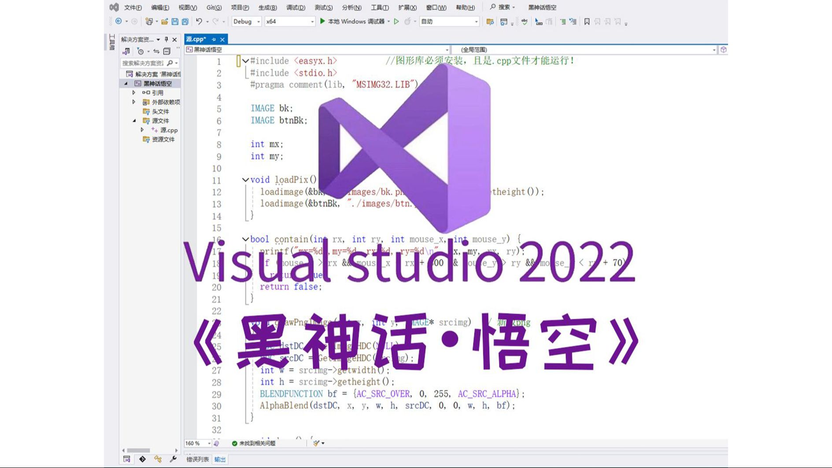Comment out the selected lines icon
This screenshot has height=468, width=832.
click(x=563, y=22)
